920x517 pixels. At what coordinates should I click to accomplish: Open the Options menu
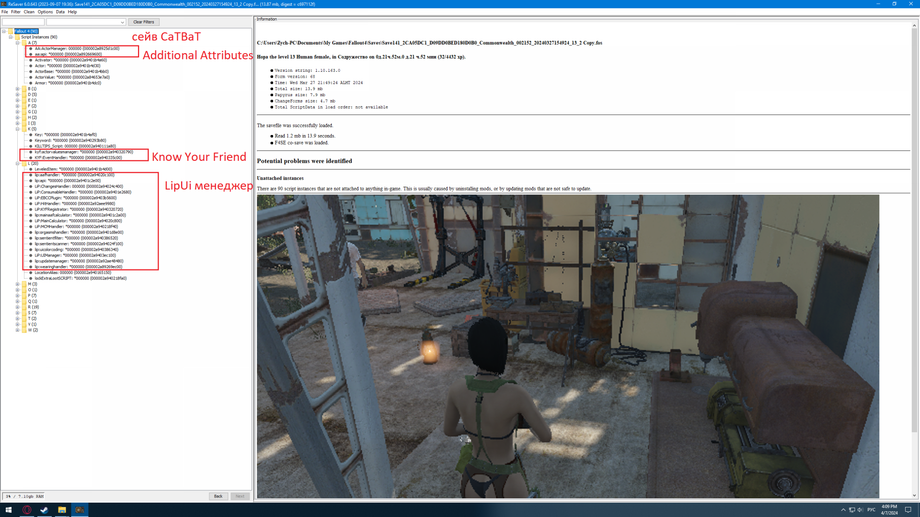(45, 12)
